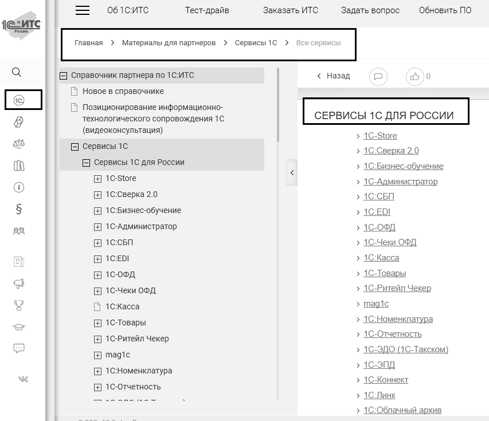Open the news document sidebar icon

tap(19, 262)
